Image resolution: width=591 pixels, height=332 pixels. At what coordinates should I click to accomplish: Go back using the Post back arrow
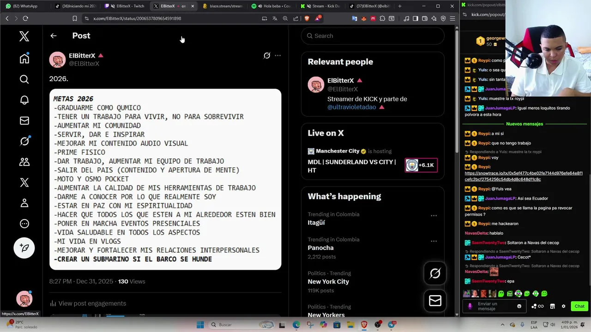pos(54,36)
